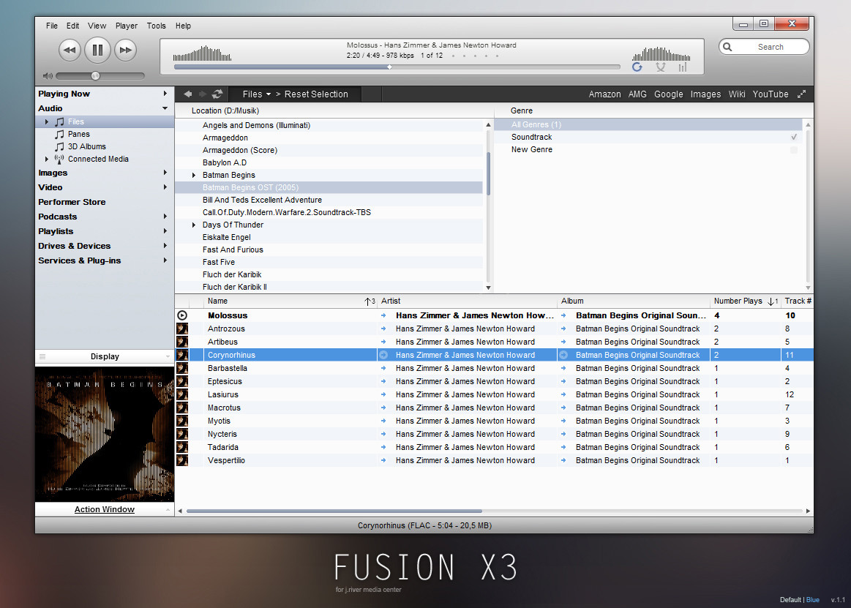This screenshot has width=851, height=608.
Task: Open the Edit menu
Action: pos(72,26)
